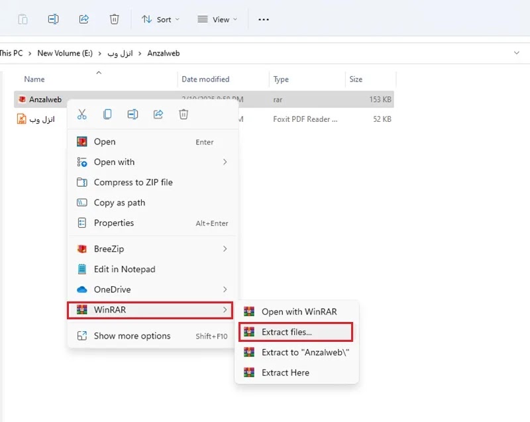Click the chevron after This PC in breadcrumb
Viewport: 530px width, 422px height.
tap(30, 54)
